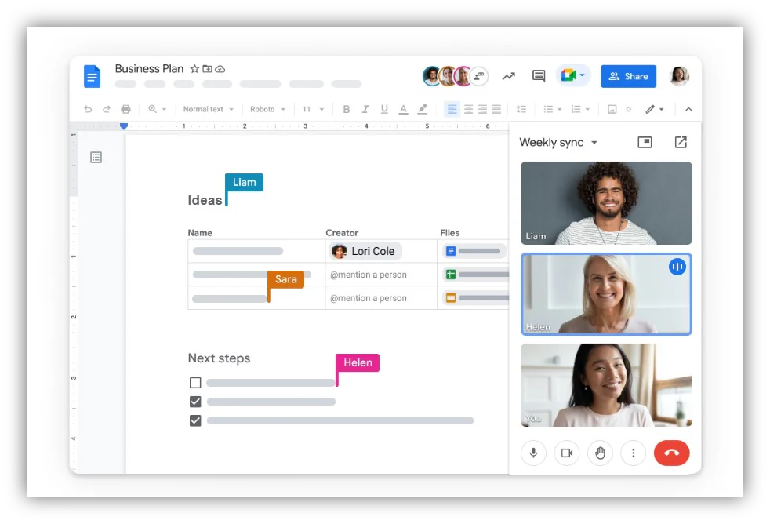Choose text color
The width and height of the screenshot is (770, 524).
coord(403,109)
